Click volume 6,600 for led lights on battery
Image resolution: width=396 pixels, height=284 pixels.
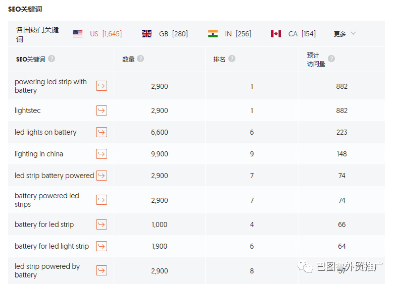[x=160, y=132]
